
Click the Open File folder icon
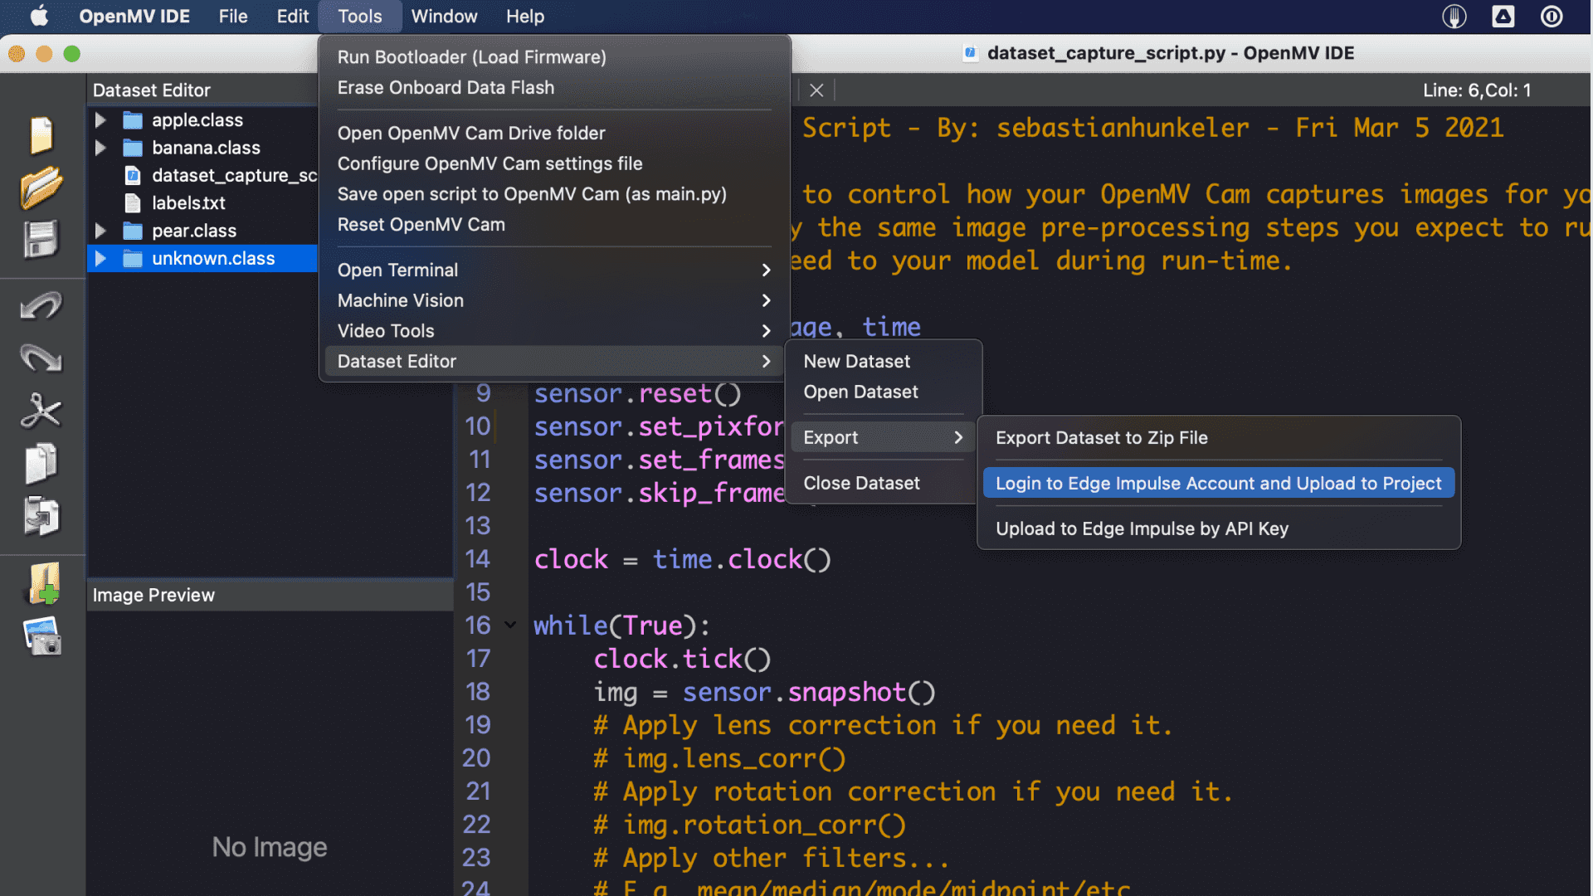tap(41, 187)
